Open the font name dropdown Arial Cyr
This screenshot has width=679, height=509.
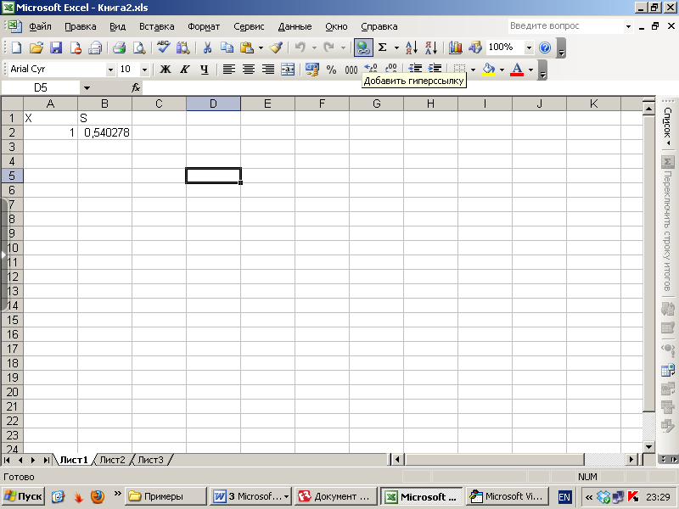tap(110, 70)
